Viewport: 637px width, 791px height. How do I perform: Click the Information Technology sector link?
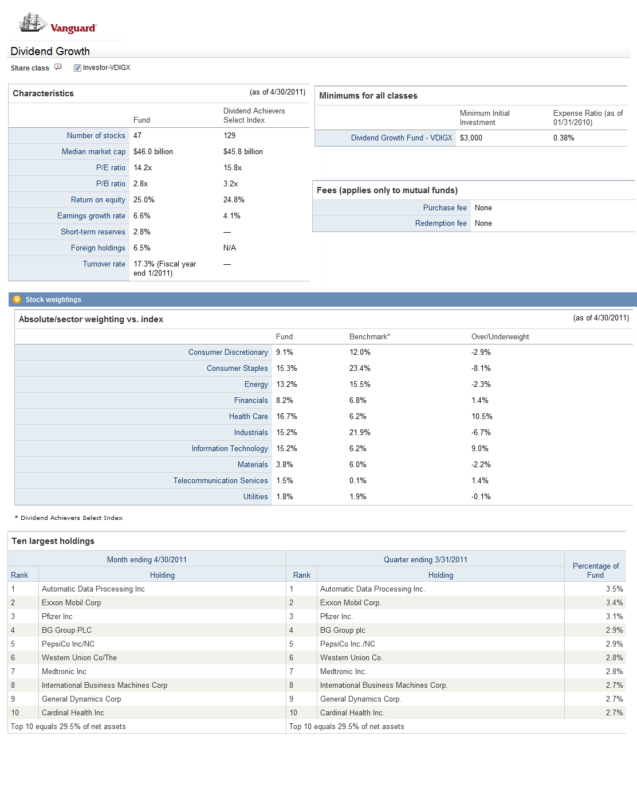(x=230, y=448)
